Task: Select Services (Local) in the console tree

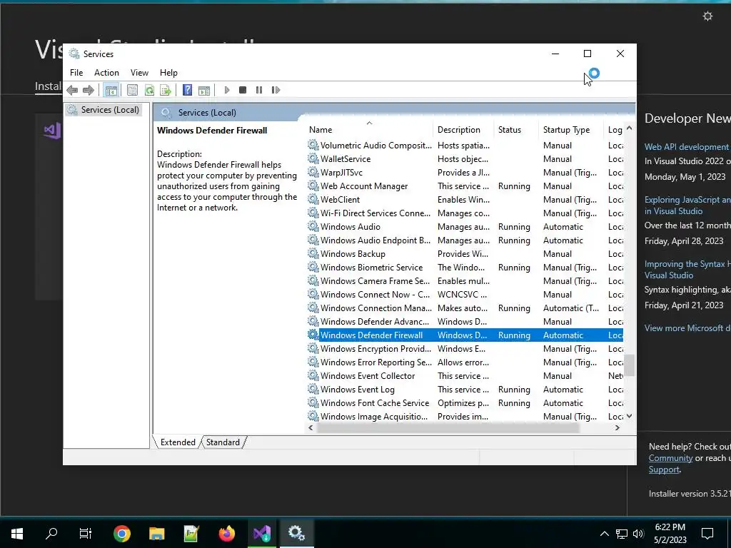Action: click(104, 110)
